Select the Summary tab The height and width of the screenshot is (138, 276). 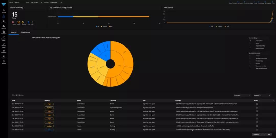click(14, 32)
